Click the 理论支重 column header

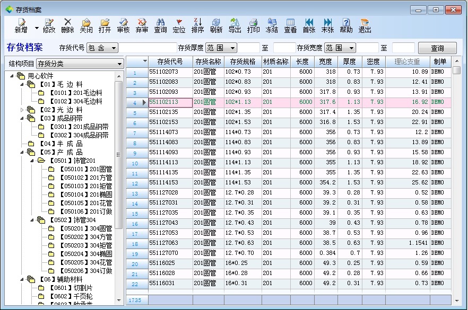pos(407,61)
